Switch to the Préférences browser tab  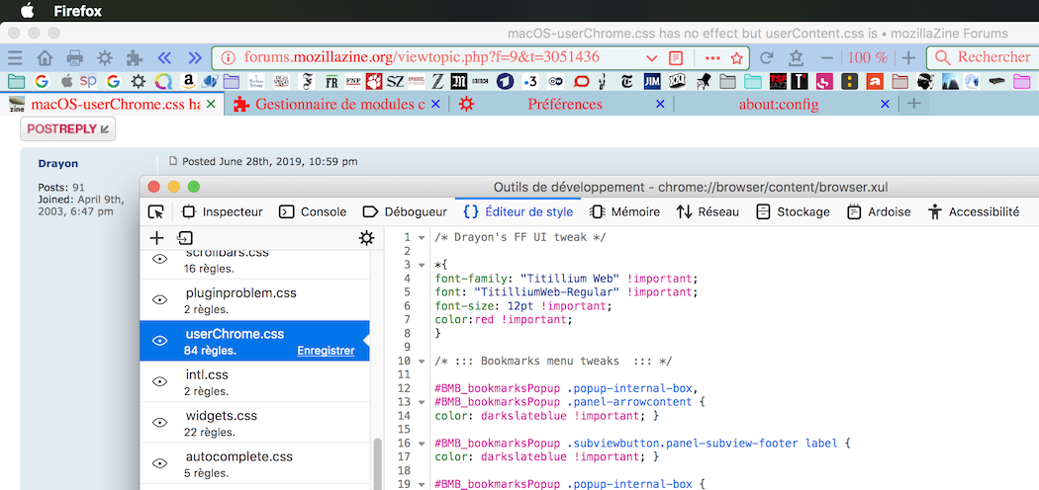[565, 104]
